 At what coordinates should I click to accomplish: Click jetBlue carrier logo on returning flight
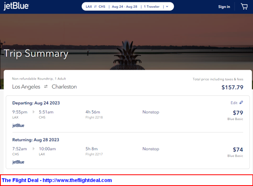click(18, 162)
